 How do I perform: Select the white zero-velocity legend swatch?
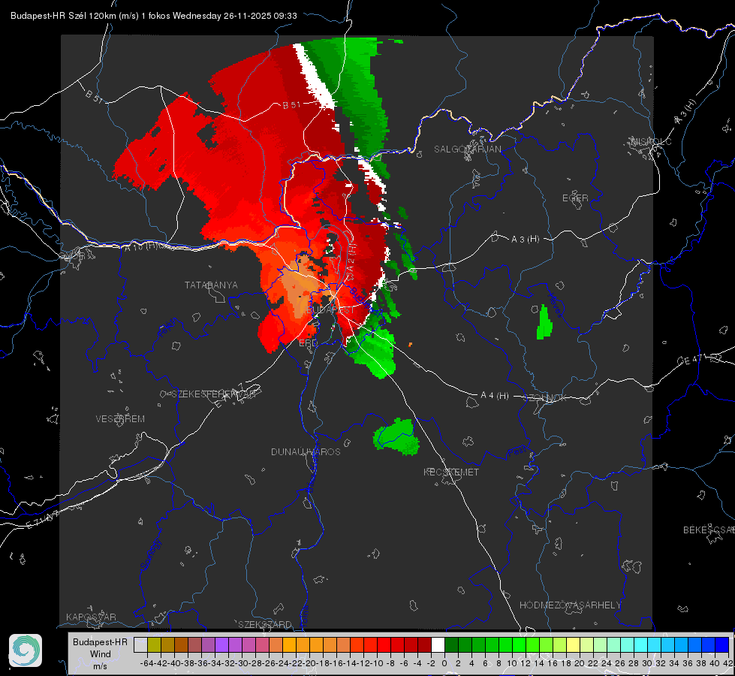pyautogui.click(x=438, y=644)
